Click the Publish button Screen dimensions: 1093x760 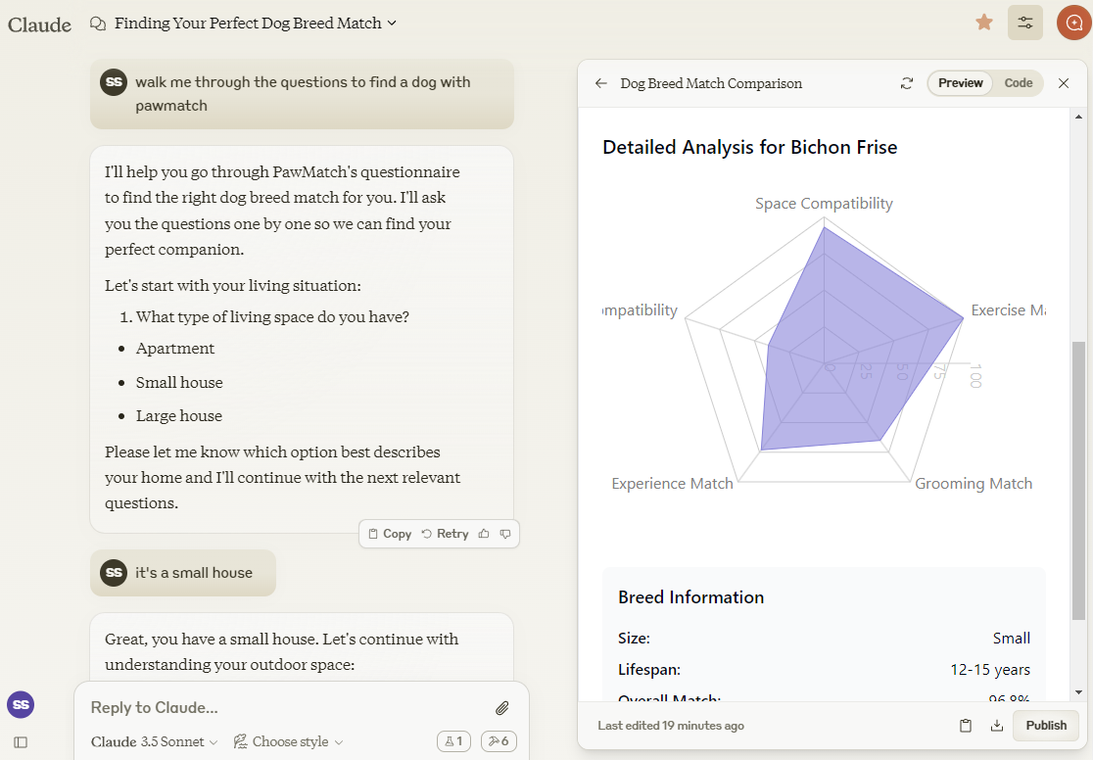[1046, 726]
